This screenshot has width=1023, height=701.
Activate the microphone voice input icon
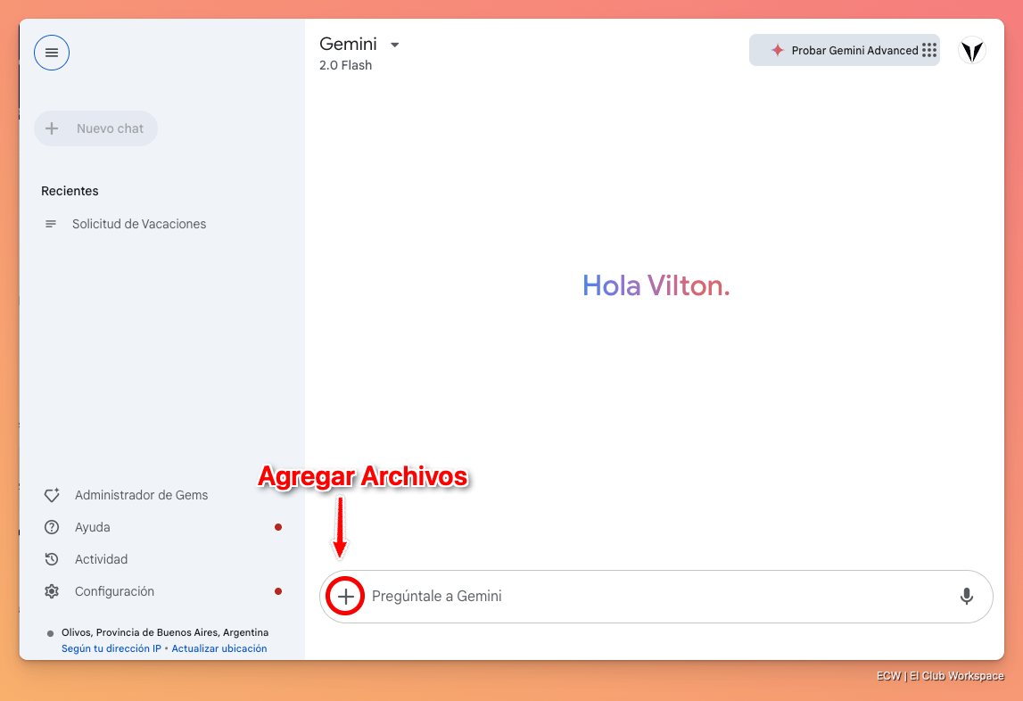[966, 596]
